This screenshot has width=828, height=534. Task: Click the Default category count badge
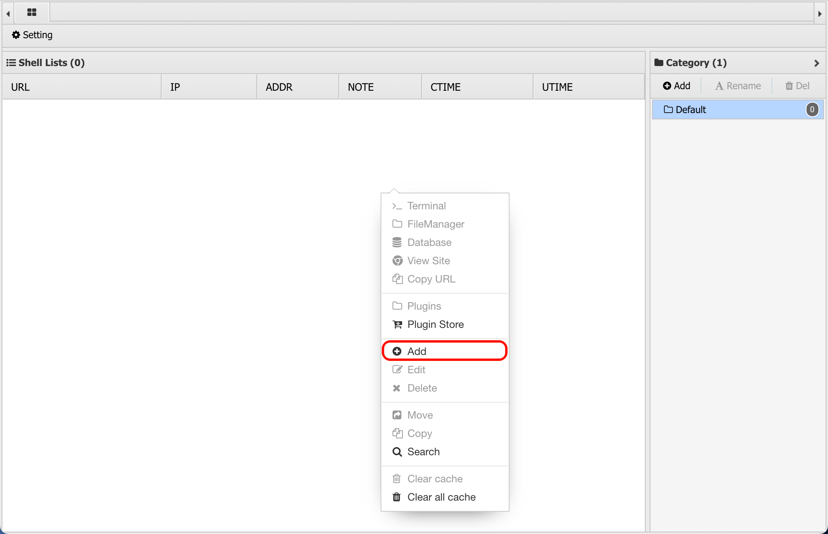(812, 109)
